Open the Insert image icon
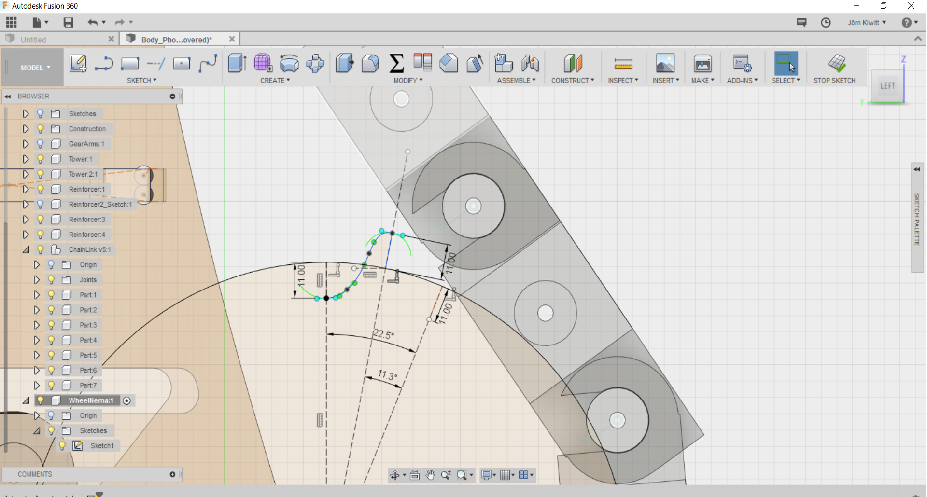 pos(665,64)
